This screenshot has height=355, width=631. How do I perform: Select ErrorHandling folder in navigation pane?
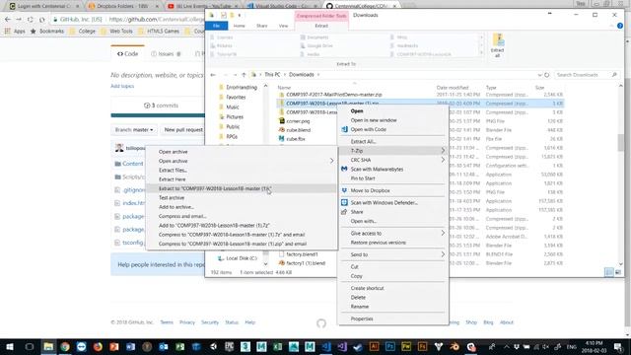241,88
